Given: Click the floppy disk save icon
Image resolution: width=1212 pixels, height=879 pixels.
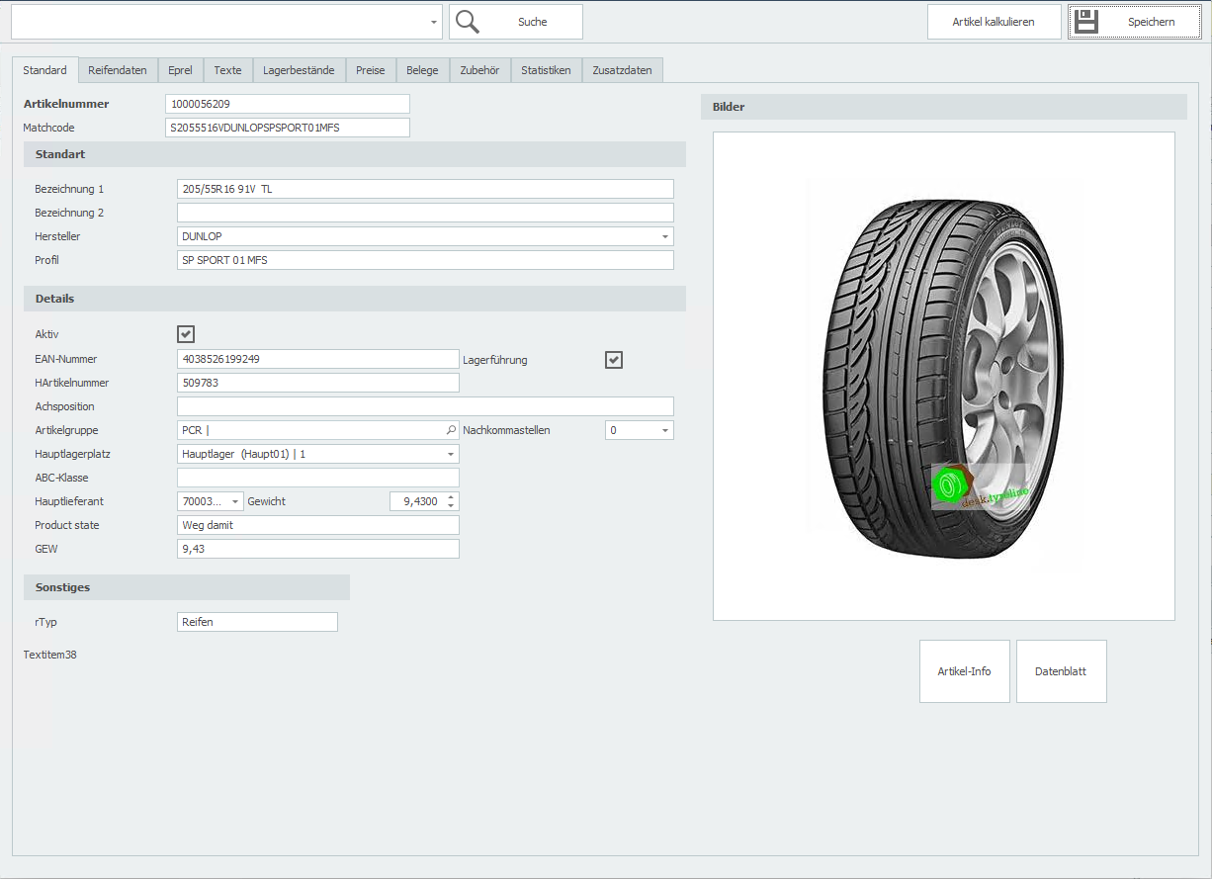Looking at the screenshot, I should click(x=1086, y=22).
